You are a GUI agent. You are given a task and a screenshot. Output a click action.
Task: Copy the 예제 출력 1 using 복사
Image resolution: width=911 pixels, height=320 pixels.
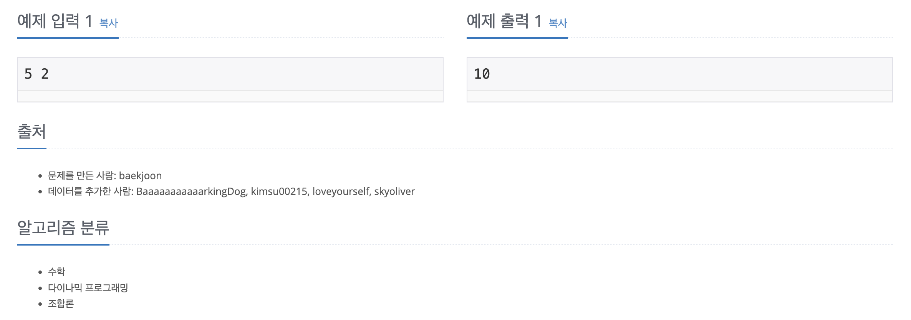[558, 23]
